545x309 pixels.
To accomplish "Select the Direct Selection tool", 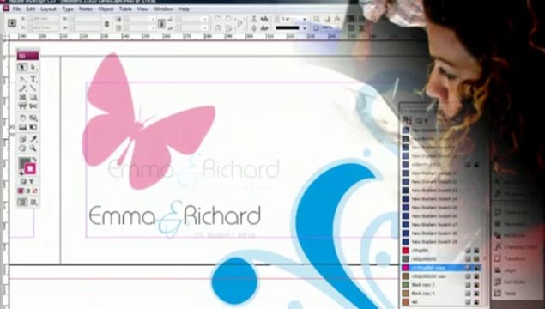I will tap(33, 67).
